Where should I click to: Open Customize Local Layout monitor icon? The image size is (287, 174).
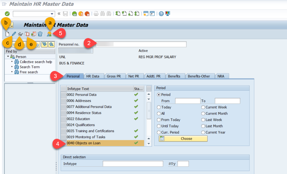click(x=168, y=13)
